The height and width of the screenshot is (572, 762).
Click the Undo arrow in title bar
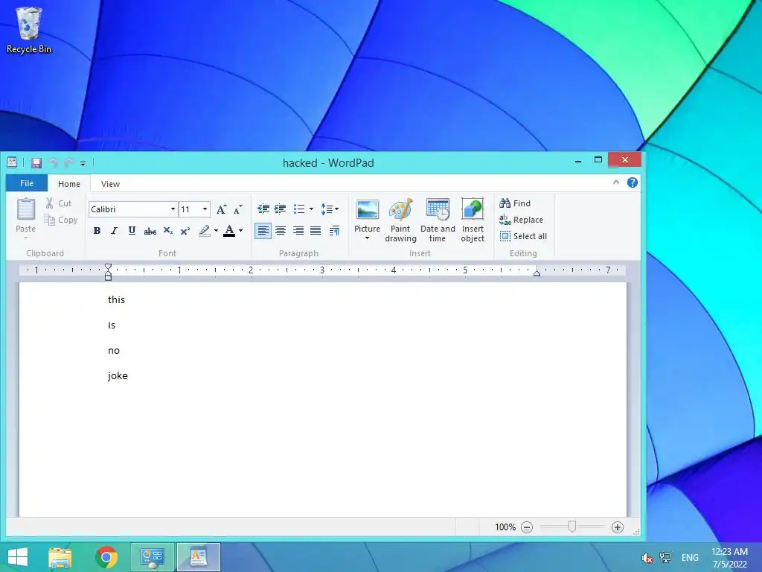point(54,163)
